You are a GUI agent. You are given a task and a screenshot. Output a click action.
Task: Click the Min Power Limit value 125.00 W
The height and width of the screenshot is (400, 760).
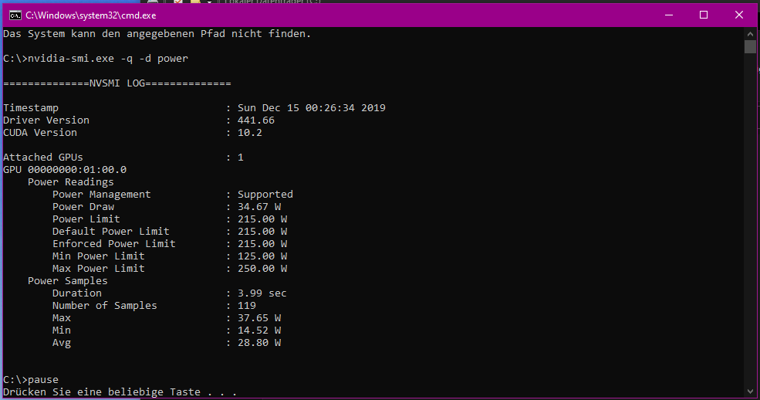coord(262,256)
